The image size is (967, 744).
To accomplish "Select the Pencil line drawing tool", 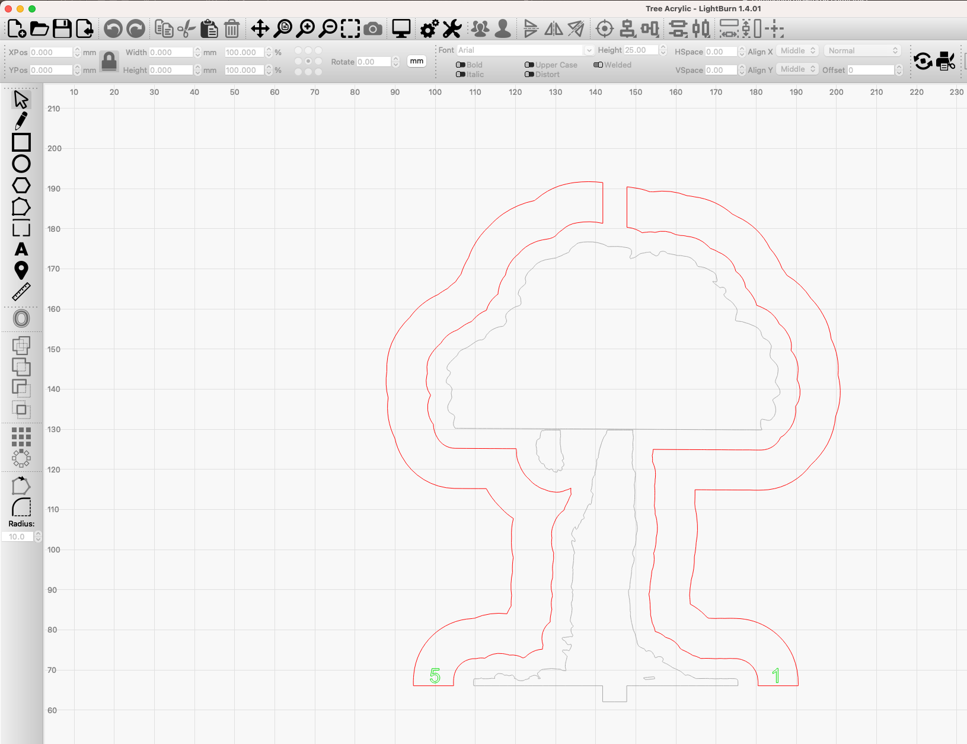I will 21,120.
